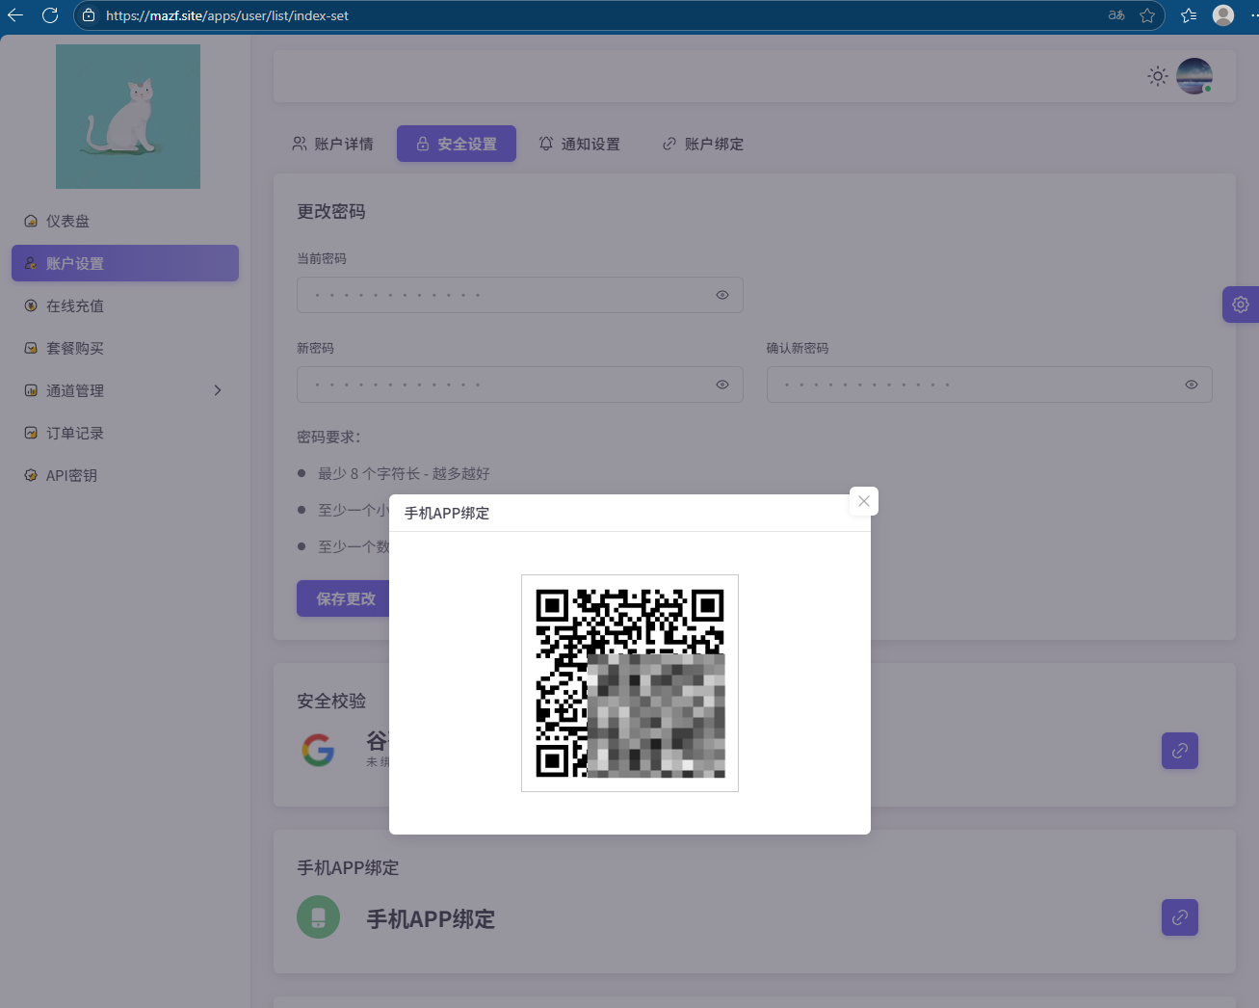Click the browser address bar URL
1259x1008 pixels.
(227, 15)
